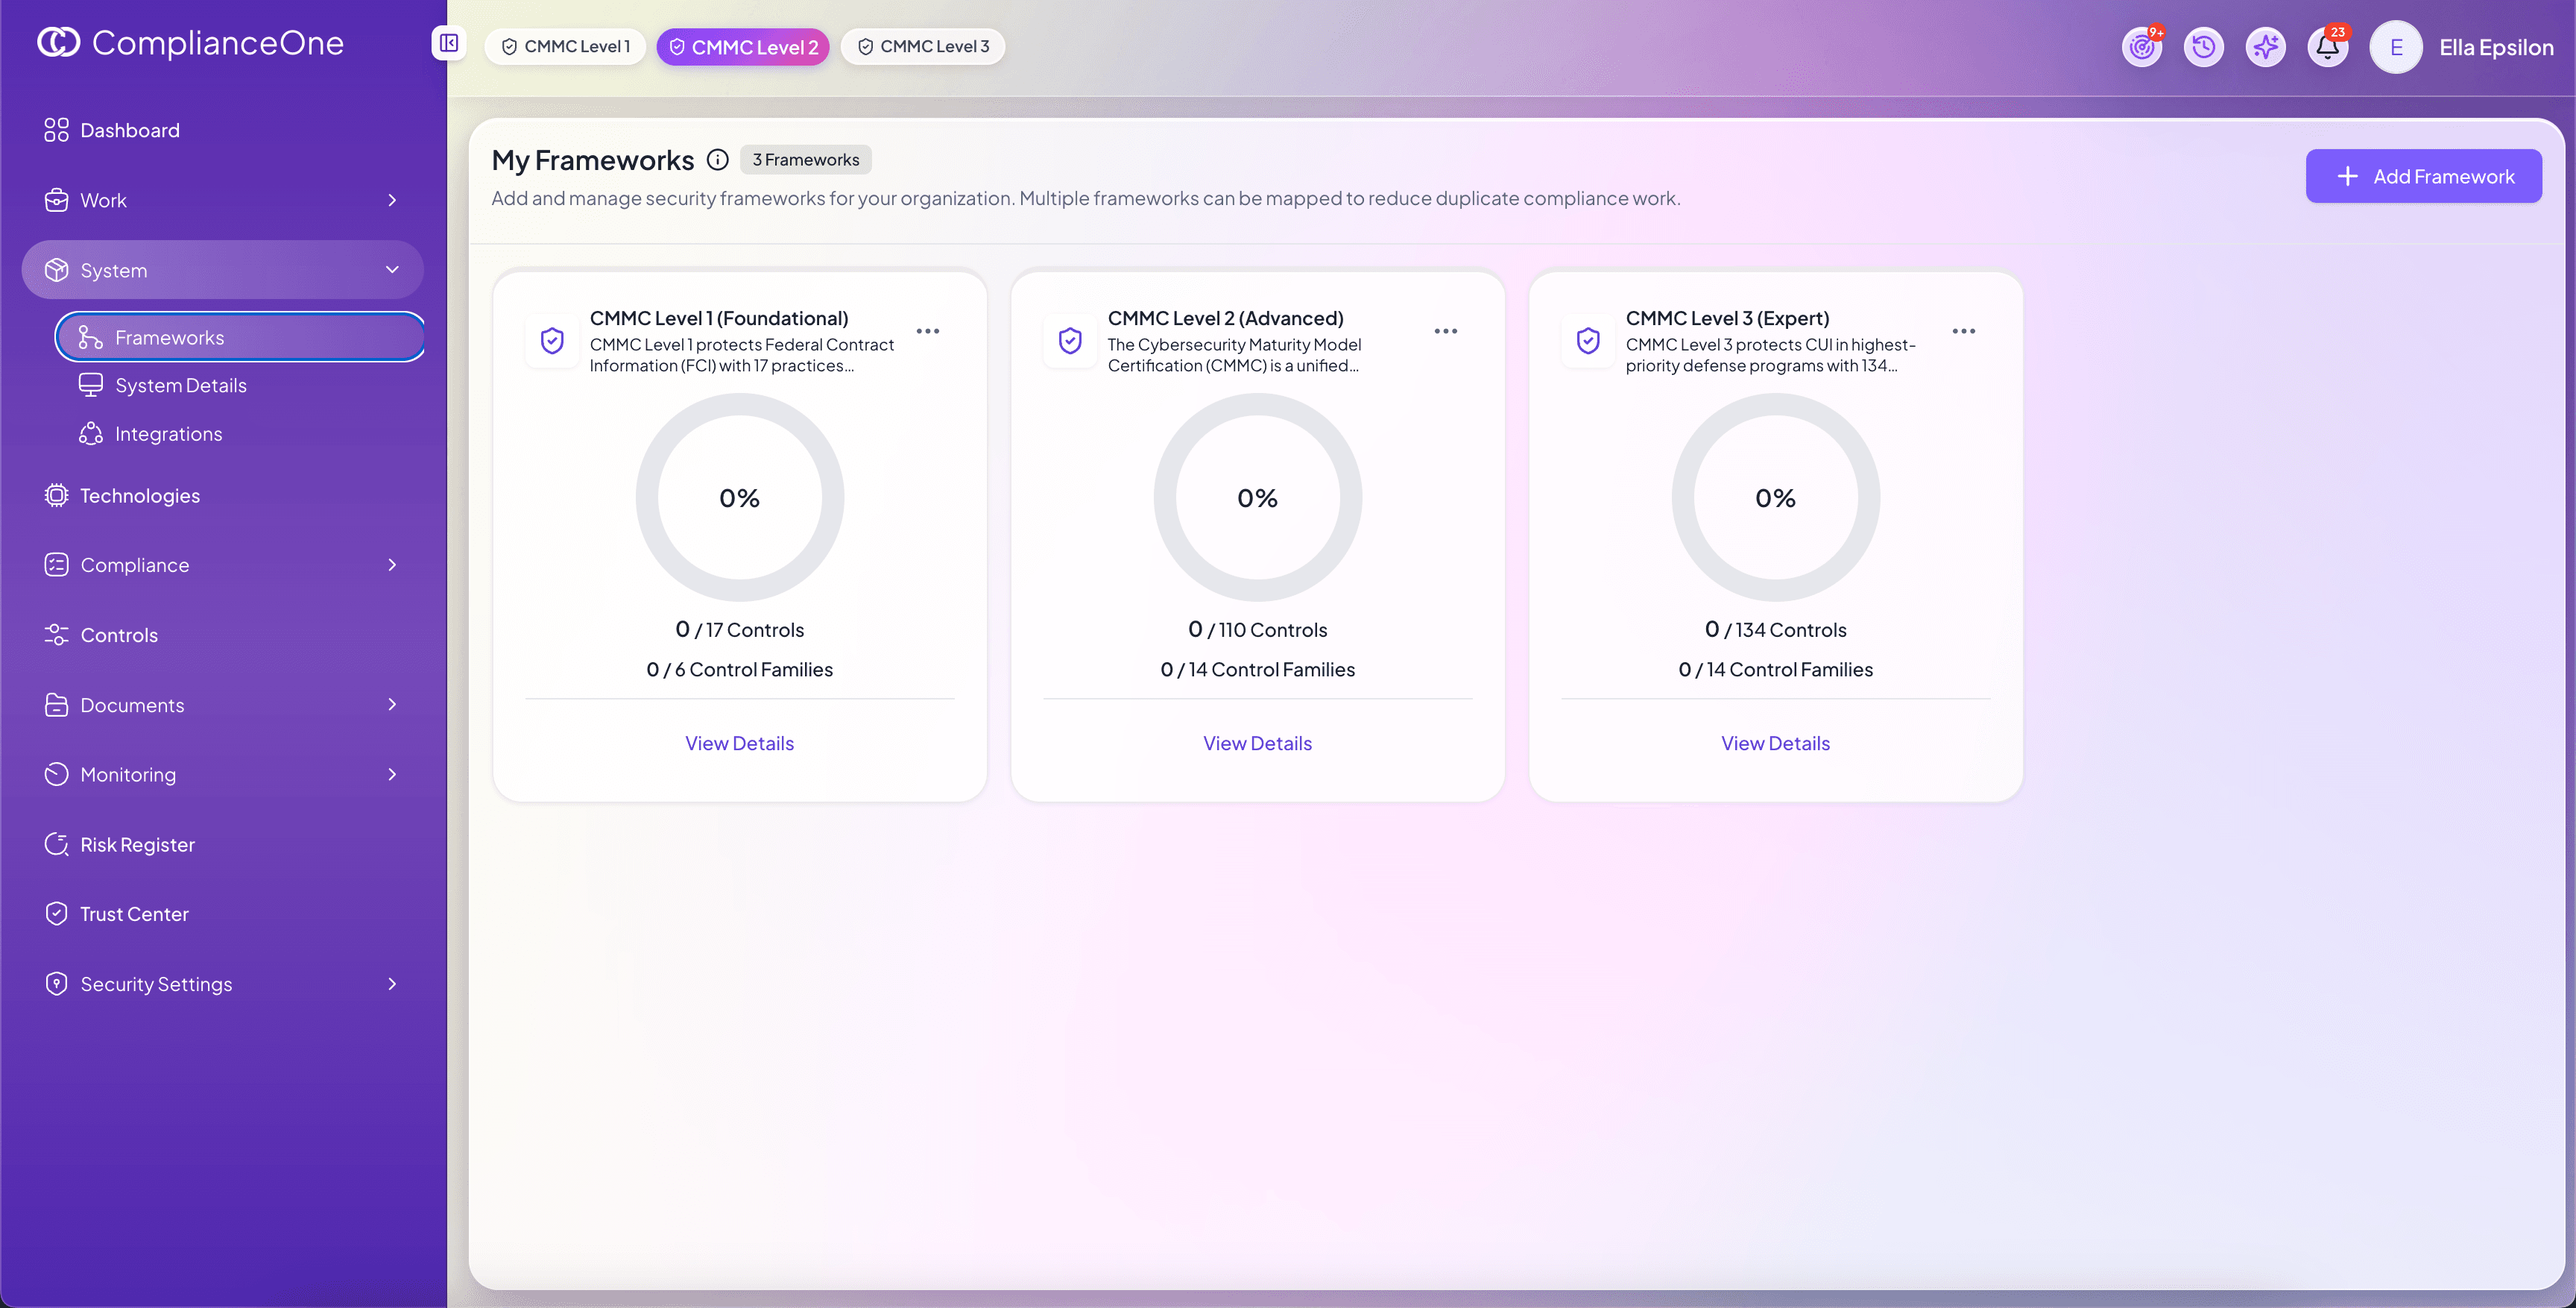The width and height of the screenshot is (2576, 1308).
Task: Click the Work briefcase icon in sidebar
Action: click(57, 200)
